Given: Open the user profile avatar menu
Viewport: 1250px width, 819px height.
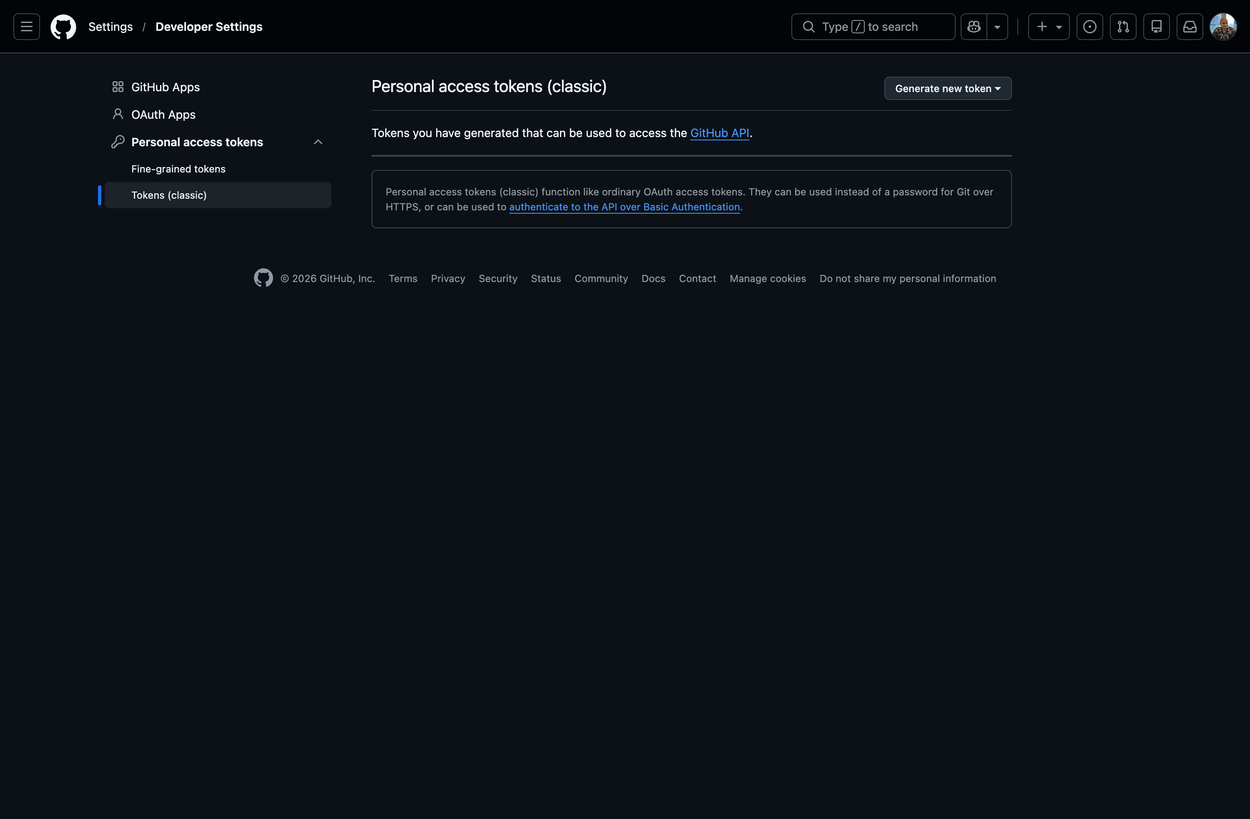Looking at the screenshot, I should pos(1222,27).
